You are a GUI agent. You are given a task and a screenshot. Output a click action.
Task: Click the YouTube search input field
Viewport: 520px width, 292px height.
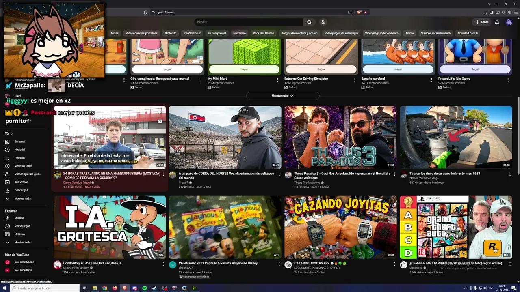pos(249,22)
